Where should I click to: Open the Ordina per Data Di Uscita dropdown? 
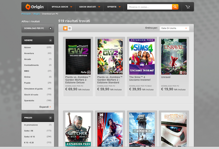[x=175, y=28]
